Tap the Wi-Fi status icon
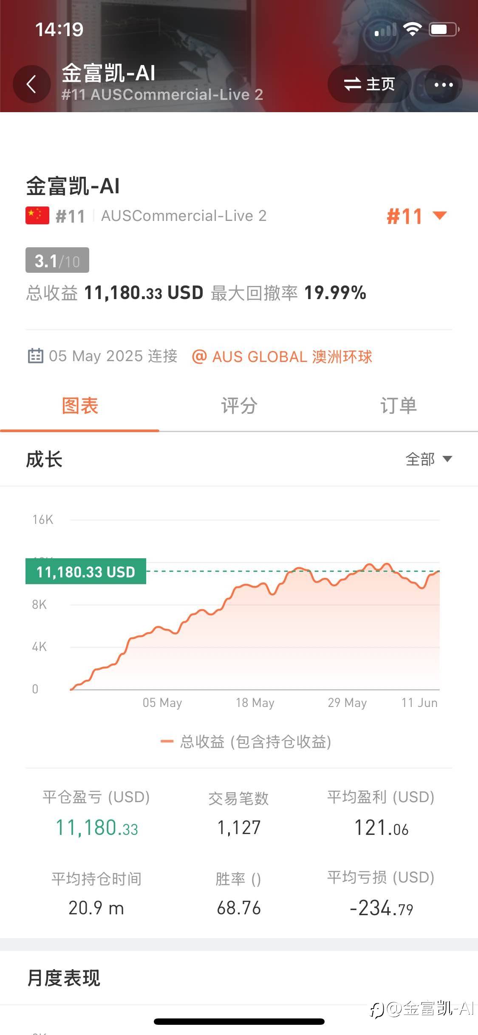478x1035 pixels. (412, 29)
